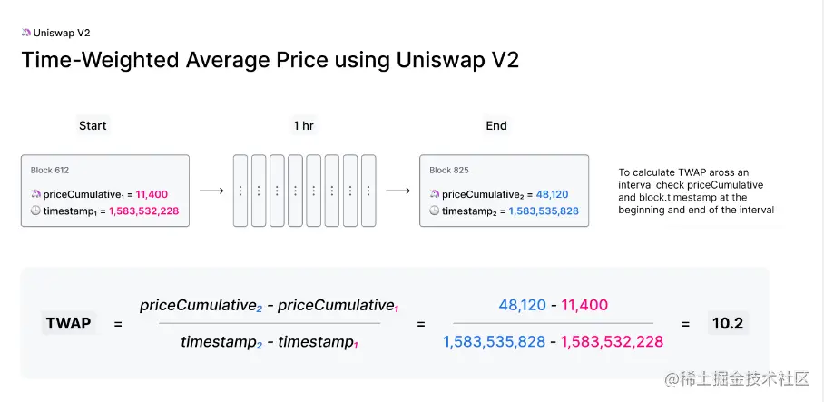Click the clock icon in Block 825
Image resolution: width=824 pixels, height=402 pixels.
[435, 211]
